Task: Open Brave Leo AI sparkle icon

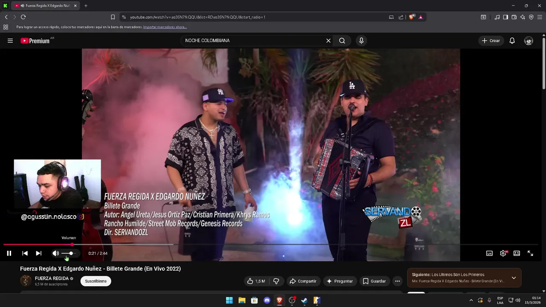Action: [x=523, y=17]
